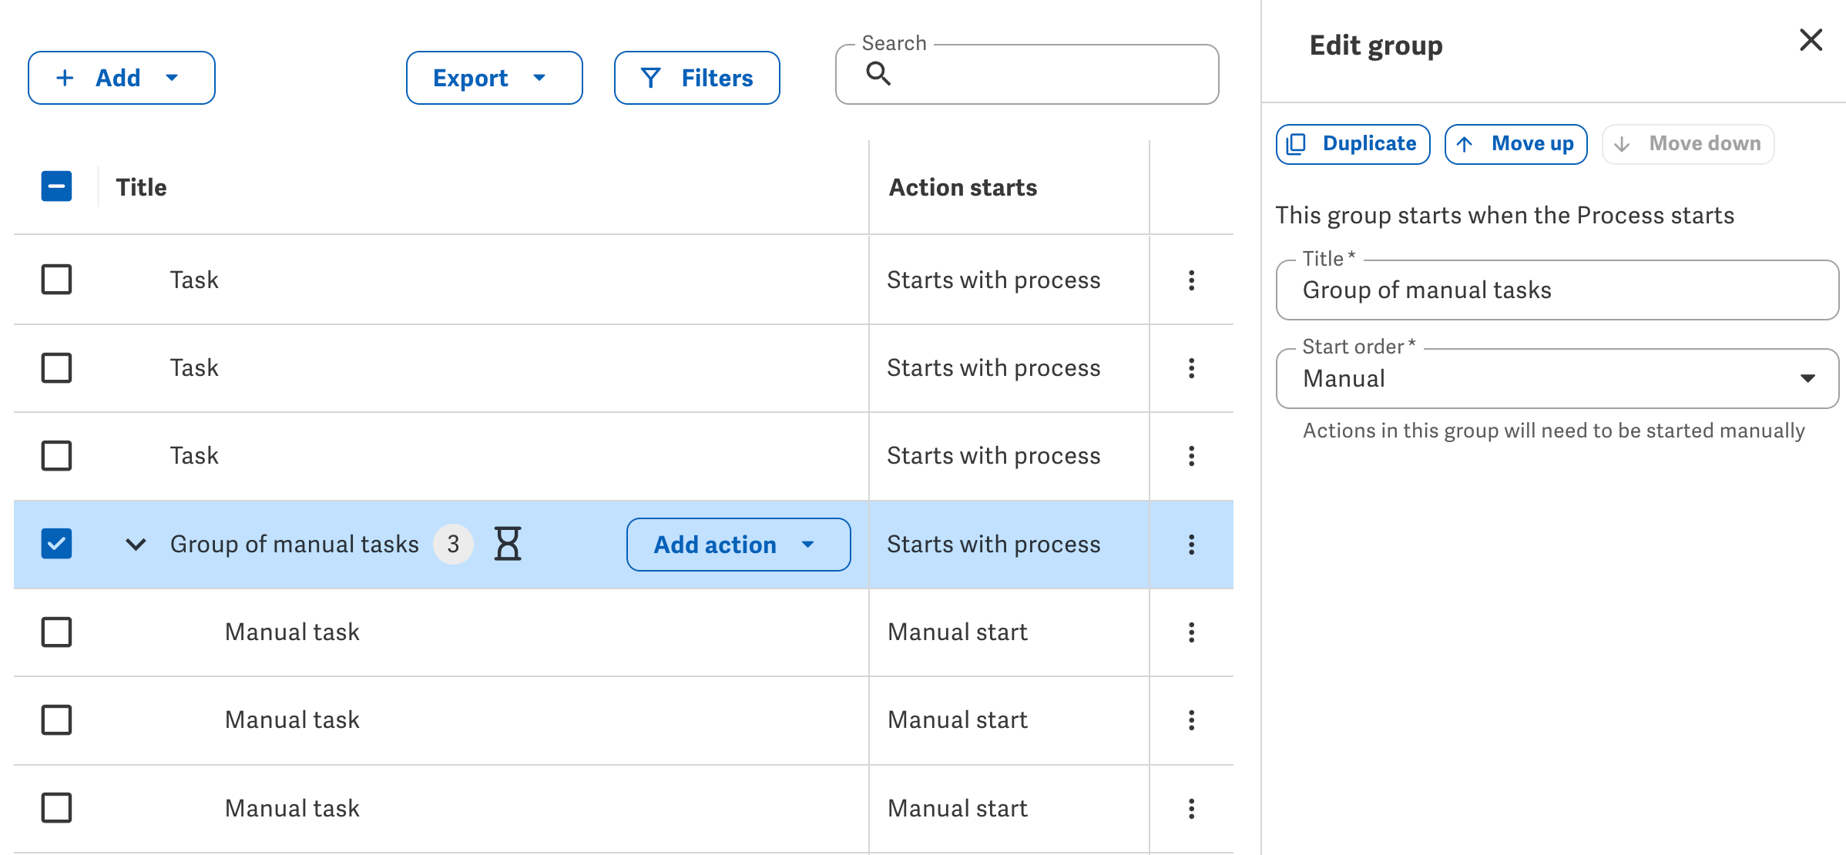Viewport: 1846px width, 855px height.
Task: Tick the checkbox of the second Task row
Action: (56, 367)
